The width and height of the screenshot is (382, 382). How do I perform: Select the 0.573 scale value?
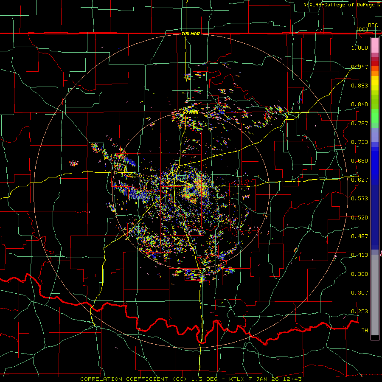coord(360,199)
